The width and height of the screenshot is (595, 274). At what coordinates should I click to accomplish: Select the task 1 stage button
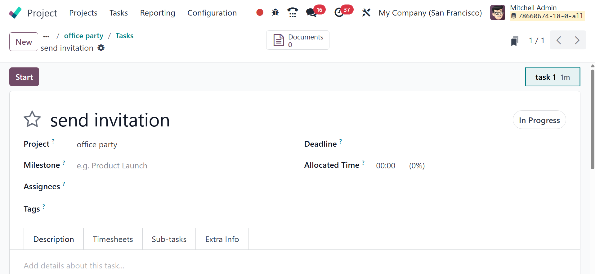pyautogui.click(x=552, y=77)
